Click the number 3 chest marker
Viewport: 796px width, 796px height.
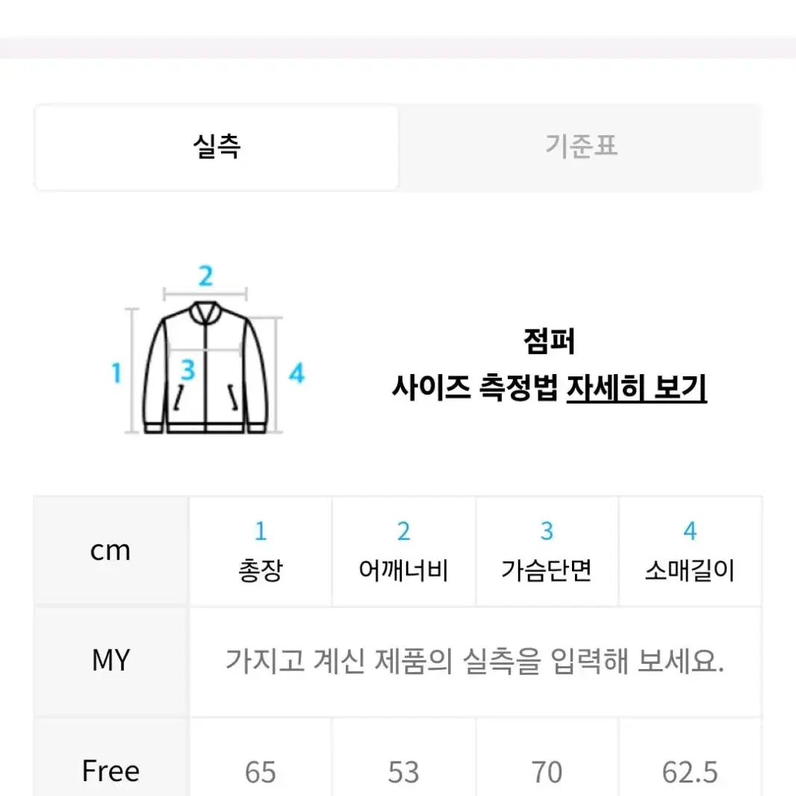coord(188,370)
